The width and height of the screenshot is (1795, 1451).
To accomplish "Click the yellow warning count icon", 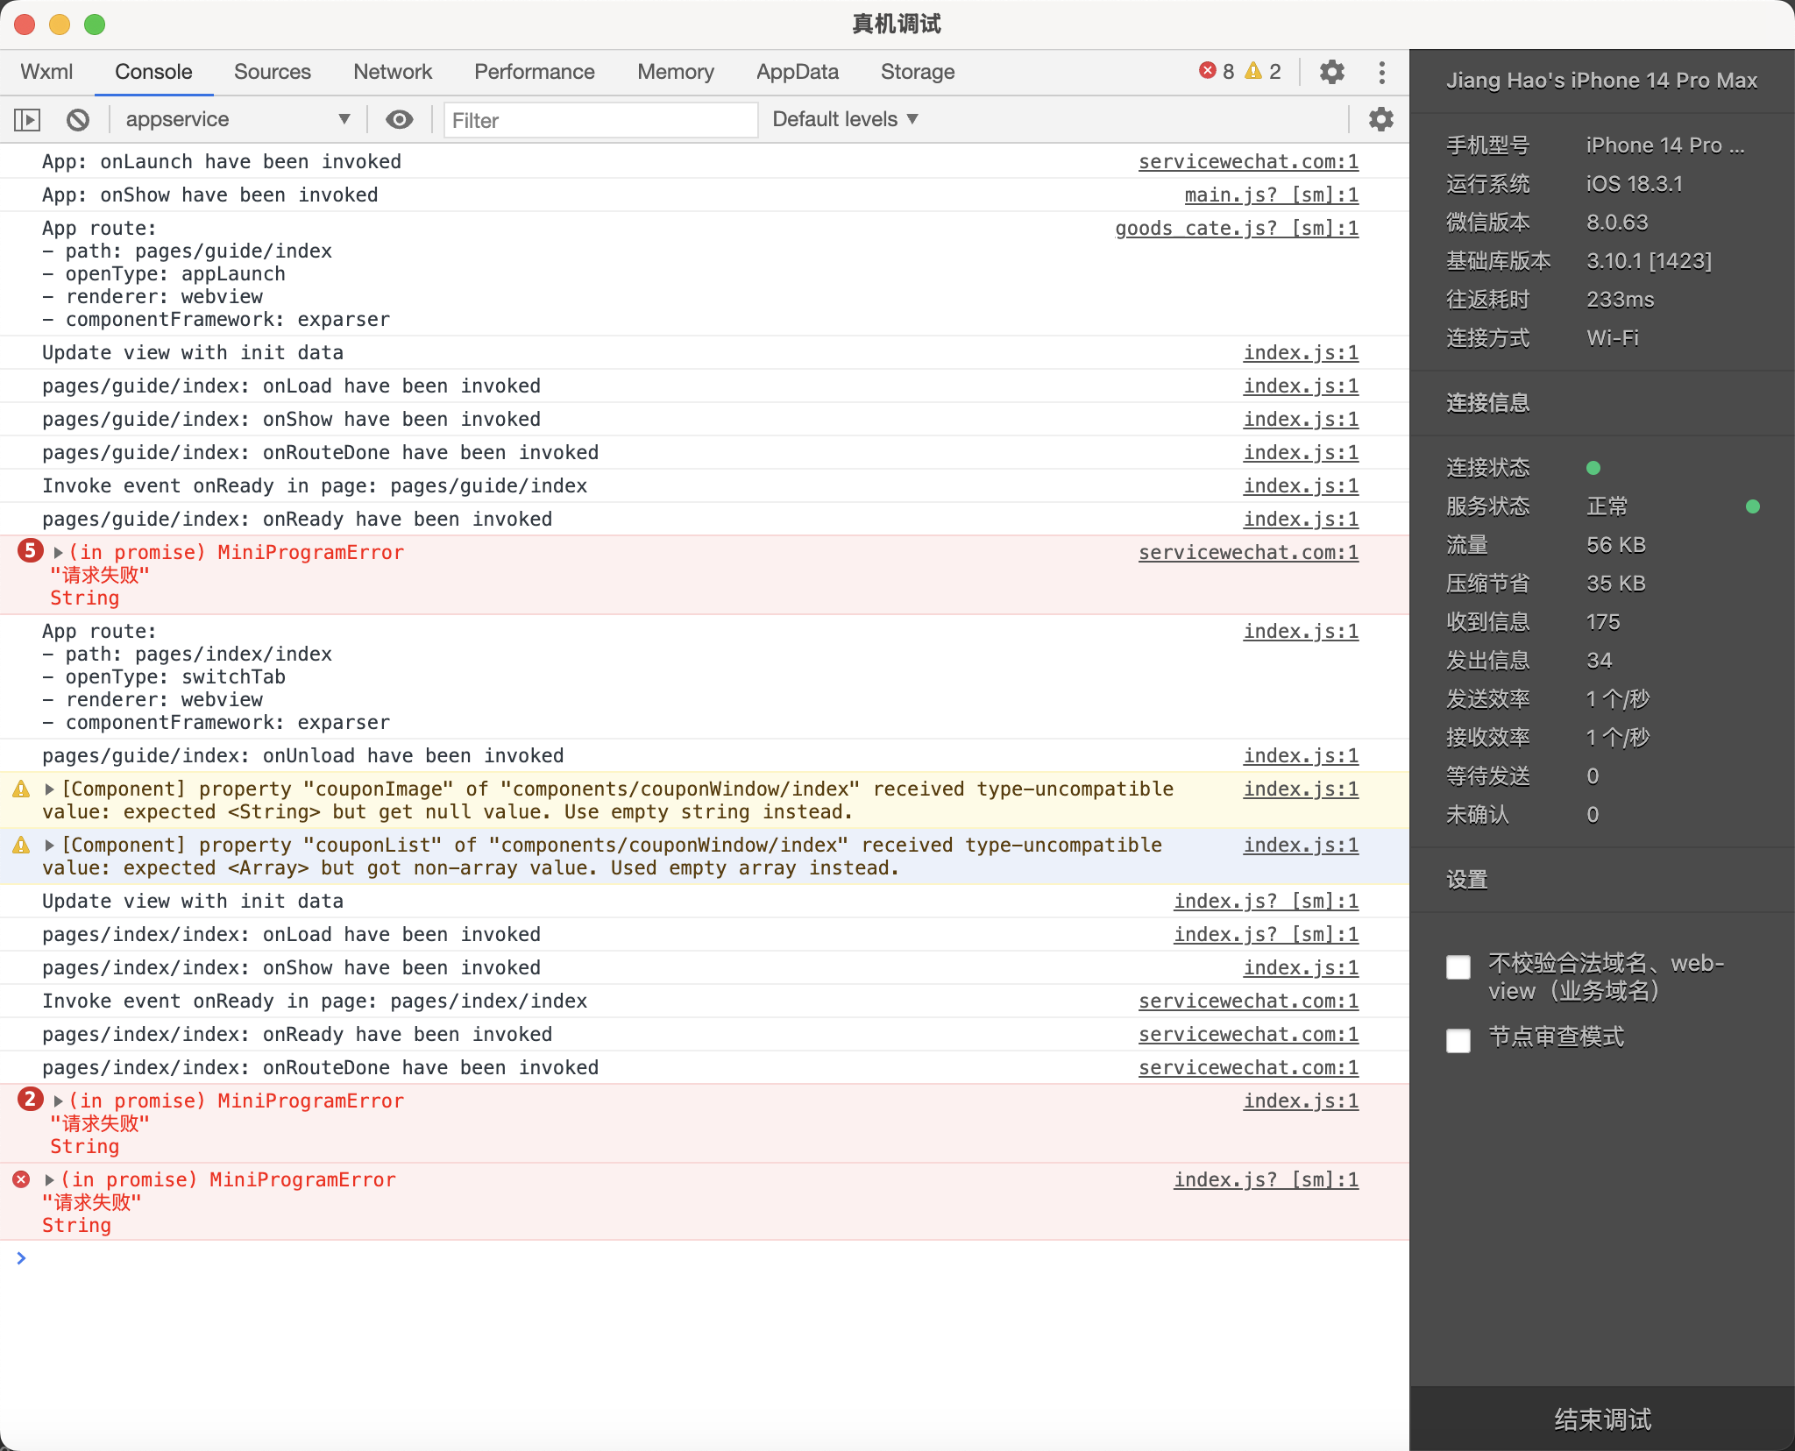I will point(1253,71).
